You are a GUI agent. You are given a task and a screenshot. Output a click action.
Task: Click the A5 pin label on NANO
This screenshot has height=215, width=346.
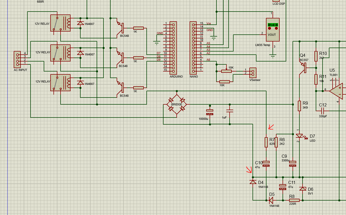(208, 43)
